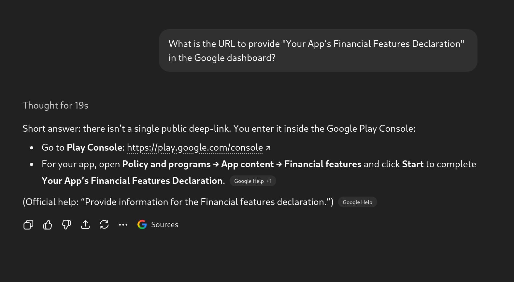The width and height of the screenshot is (514, 282).
Task: Expand the "Thought for 19s" reasoning
Action: [55, 105]
